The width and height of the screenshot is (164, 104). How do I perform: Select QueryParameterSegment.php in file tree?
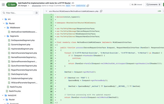tap(24, 66)
